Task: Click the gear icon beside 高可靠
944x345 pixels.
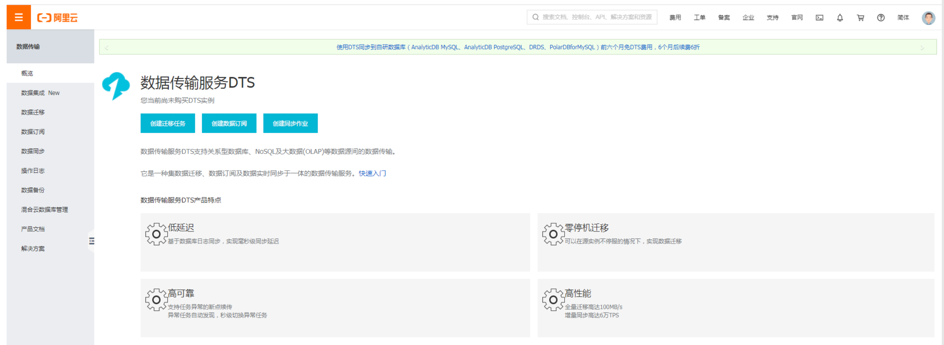Action: [156, 300]
